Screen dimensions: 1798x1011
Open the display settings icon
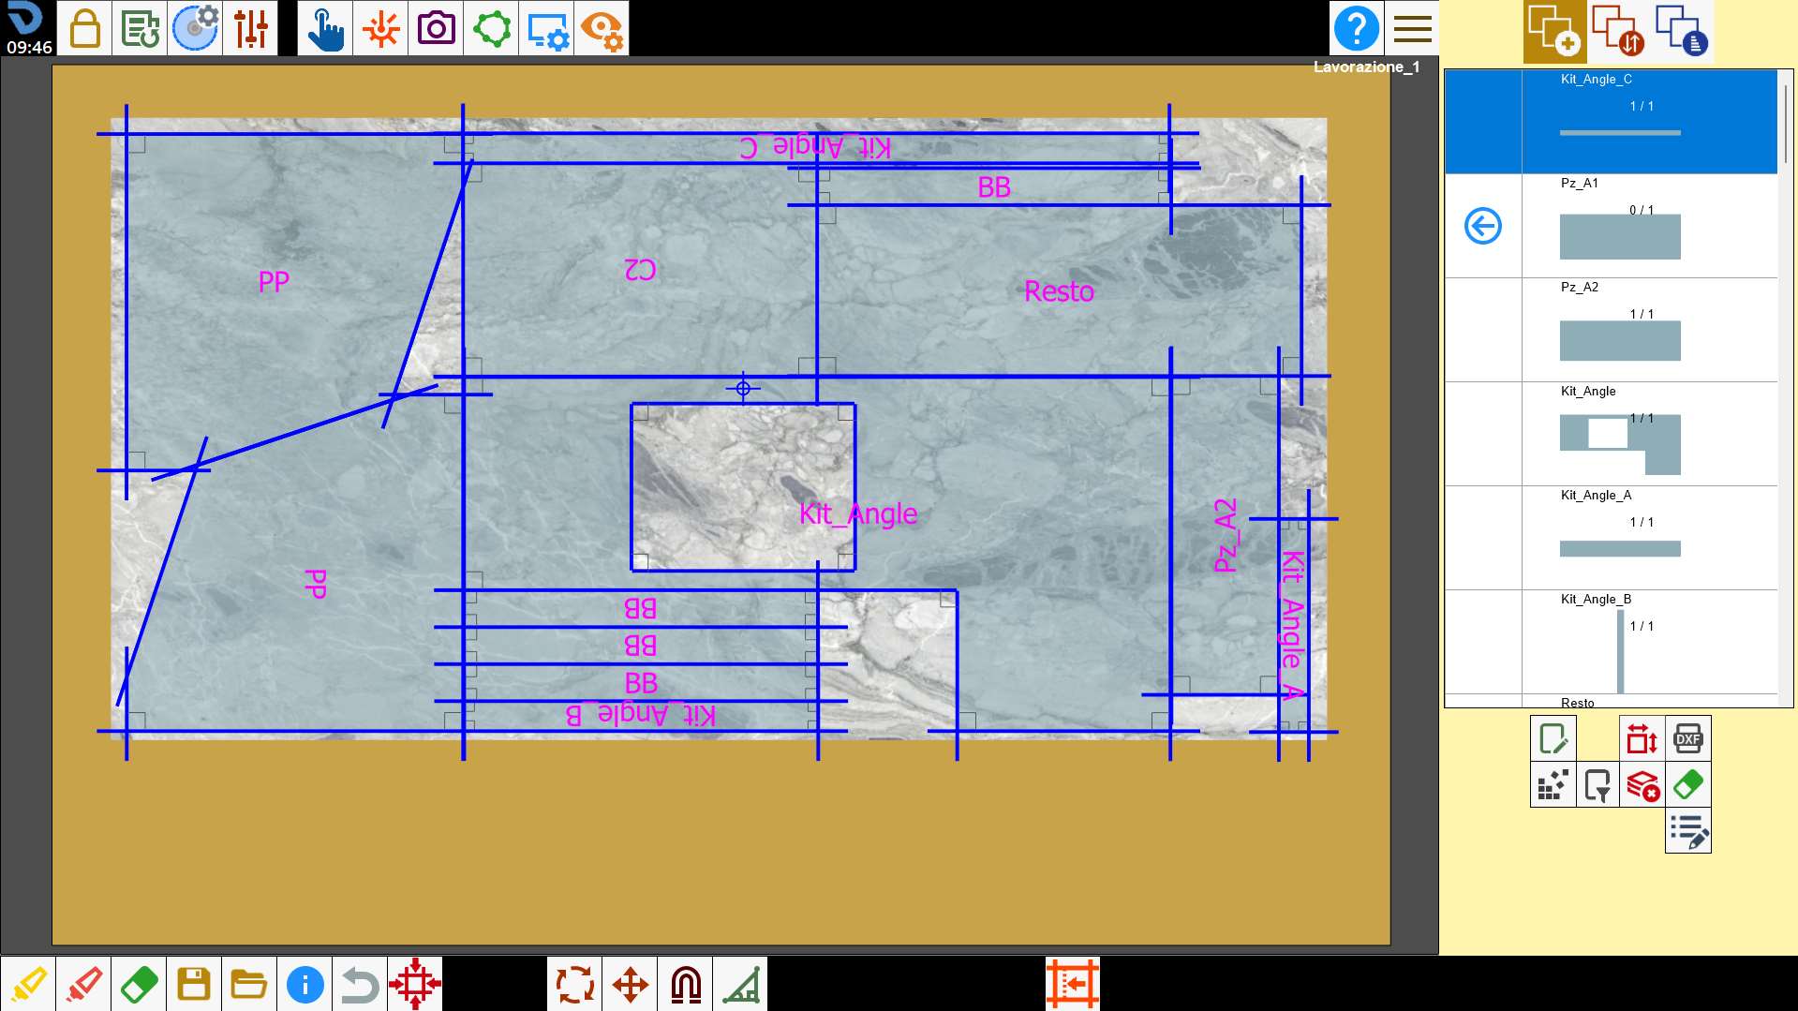pos(546,28)
